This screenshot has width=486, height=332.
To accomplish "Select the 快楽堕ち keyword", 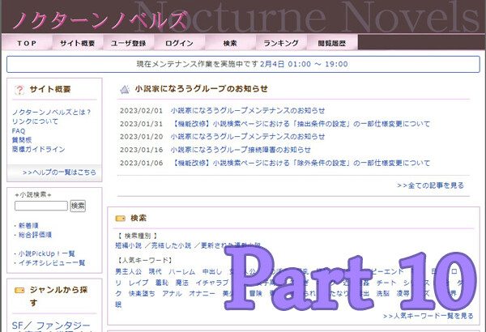I will [142, 293].
